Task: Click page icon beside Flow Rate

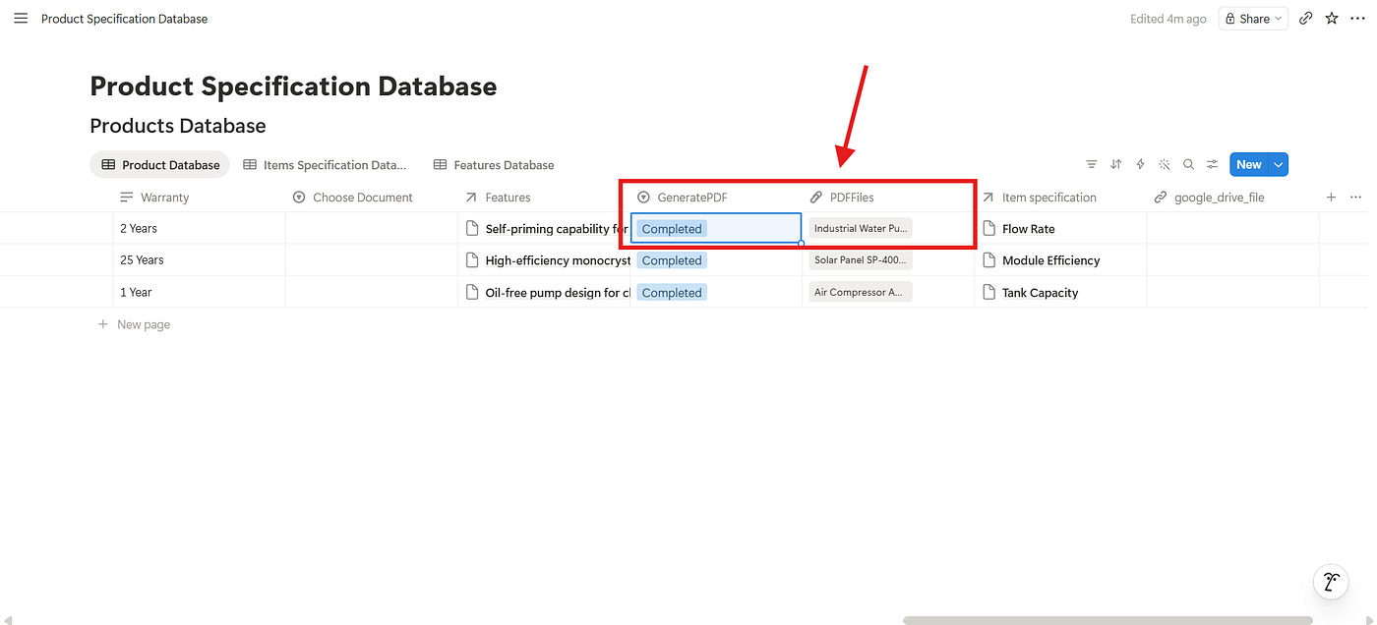Action: point(988,229)
